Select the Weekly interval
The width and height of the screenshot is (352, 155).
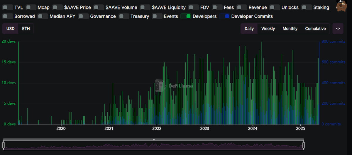[x=268, y=29]
